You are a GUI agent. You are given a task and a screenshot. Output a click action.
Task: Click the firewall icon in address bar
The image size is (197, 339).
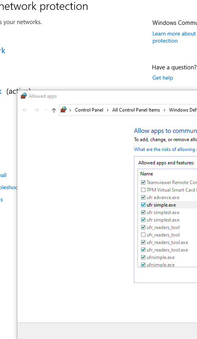tap(63, 110)
